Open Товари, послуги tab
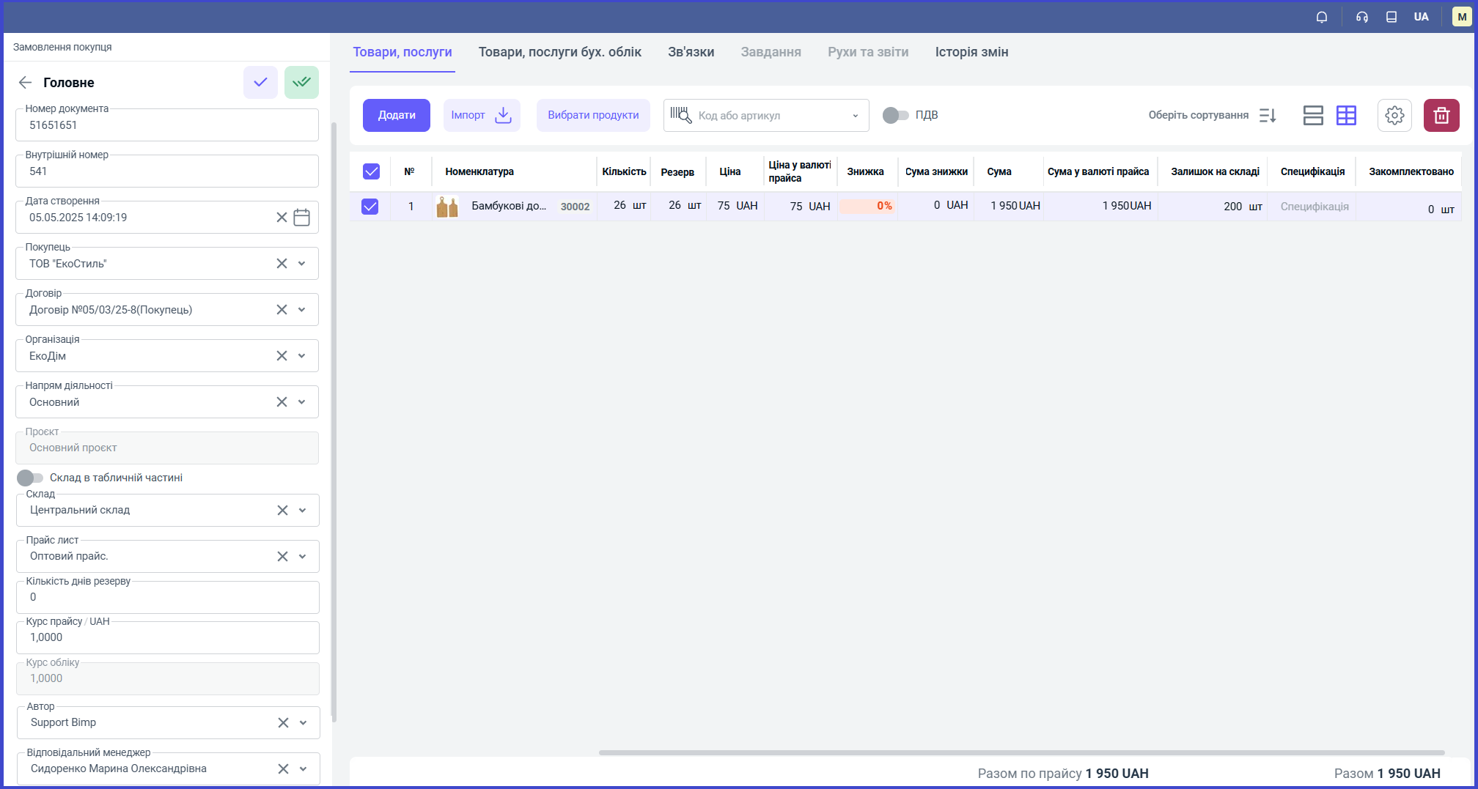 [402, 52]
